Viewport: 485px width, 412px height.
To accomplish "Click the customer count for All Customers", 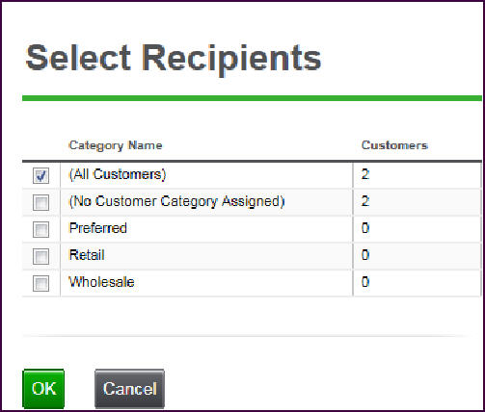I will (365, 174).
